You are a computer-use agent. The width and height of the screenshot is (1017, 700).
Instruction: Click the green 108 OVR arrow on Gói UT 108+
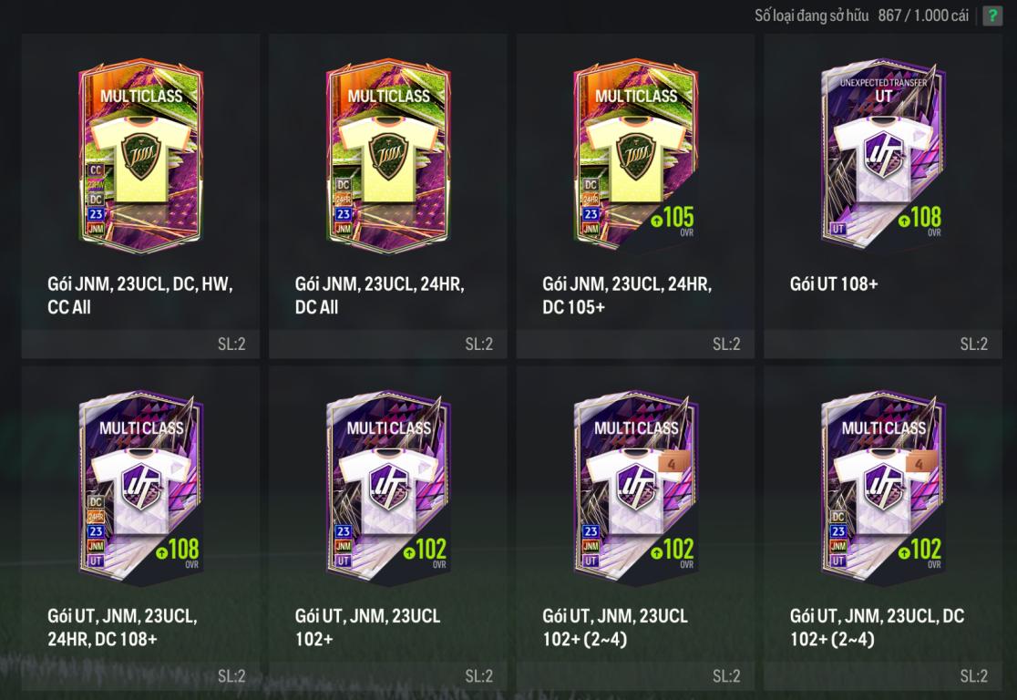904,221
